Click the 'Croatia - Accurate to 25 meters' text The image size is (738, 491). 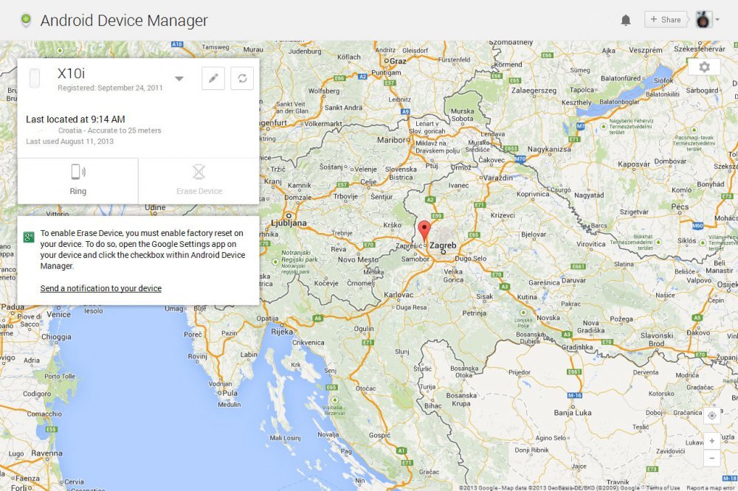(110, 130)
